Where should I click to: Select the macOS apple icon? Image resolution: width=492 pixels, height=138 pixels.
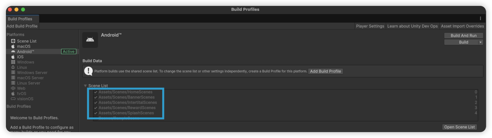13,46
